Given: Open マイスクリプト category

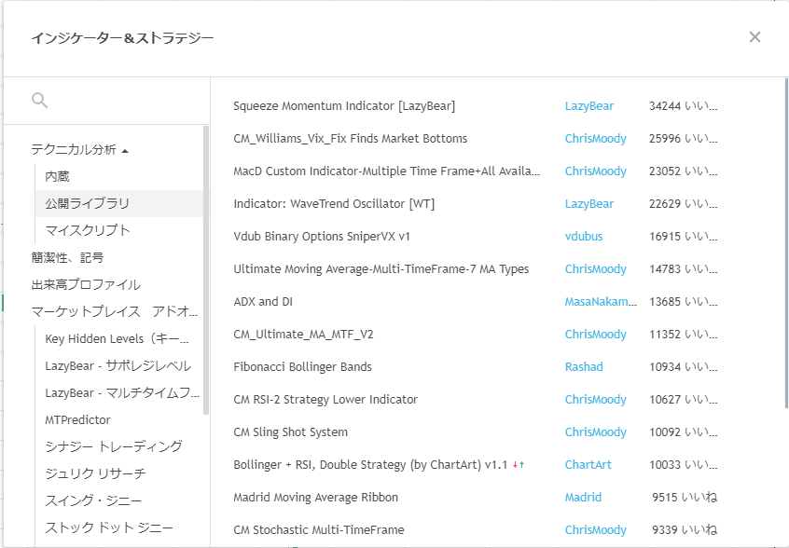Looking at the screenshot, I should (87, 230).
